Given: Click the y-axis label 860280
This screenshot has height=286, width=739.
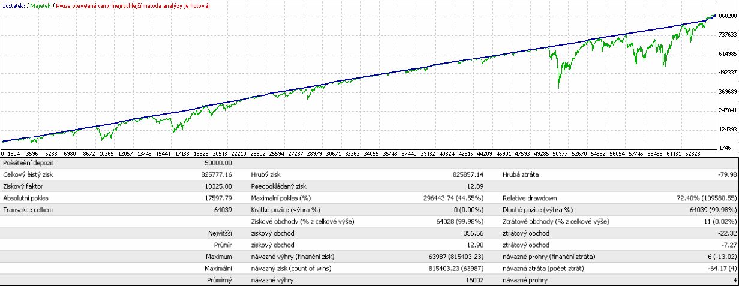Looking at the screenshot, I should pos(727,16).
